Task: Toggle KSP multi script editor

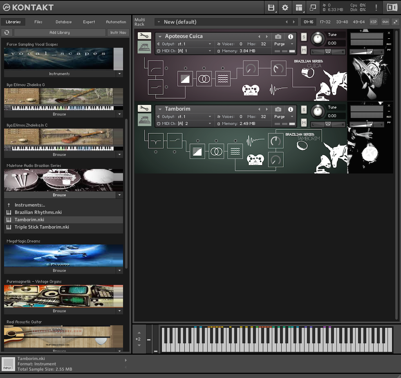Action: (373, 22)
